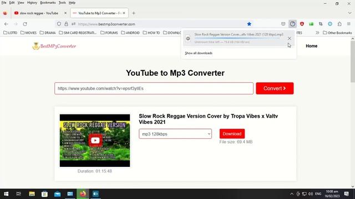The image size is (355, 199).
Task: Open the Help menu
Action: click(72, 3)
